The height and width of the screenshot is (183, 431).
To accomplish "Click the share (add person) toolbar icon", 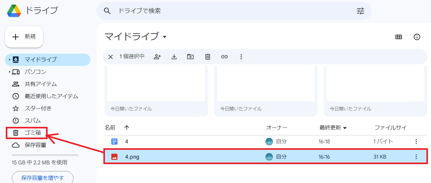I will pos(157,57).
